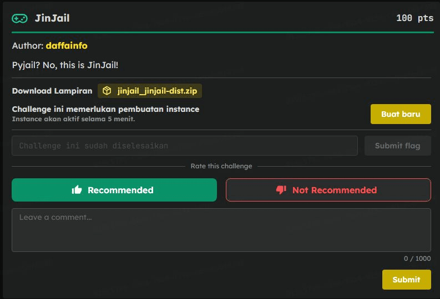440x299 pixels.
Task: Click the Download Lampiran label
Action: tap(52, 91)
